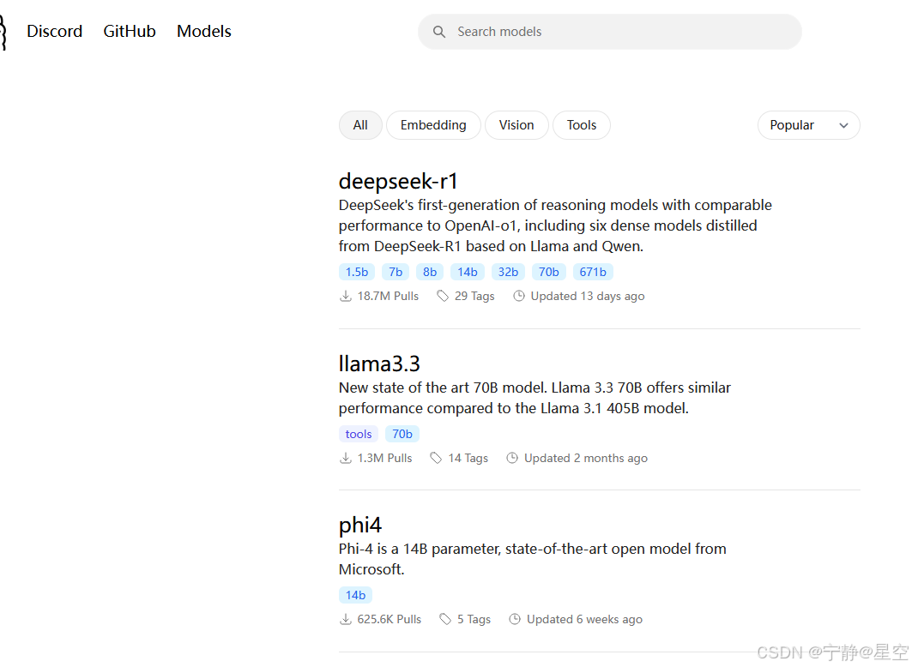Click the Ollama logo at top left
Image resolution: width=912 pixels, height=667 pixels.
[3, 32]
